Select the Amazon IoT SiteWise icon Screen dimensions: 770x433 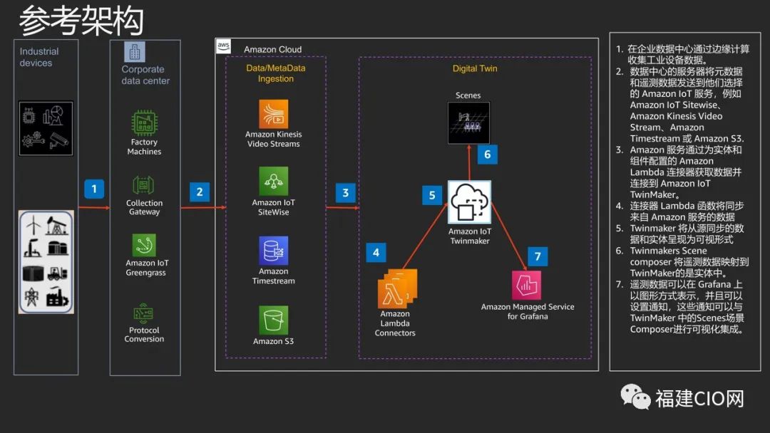click(274, 181)
